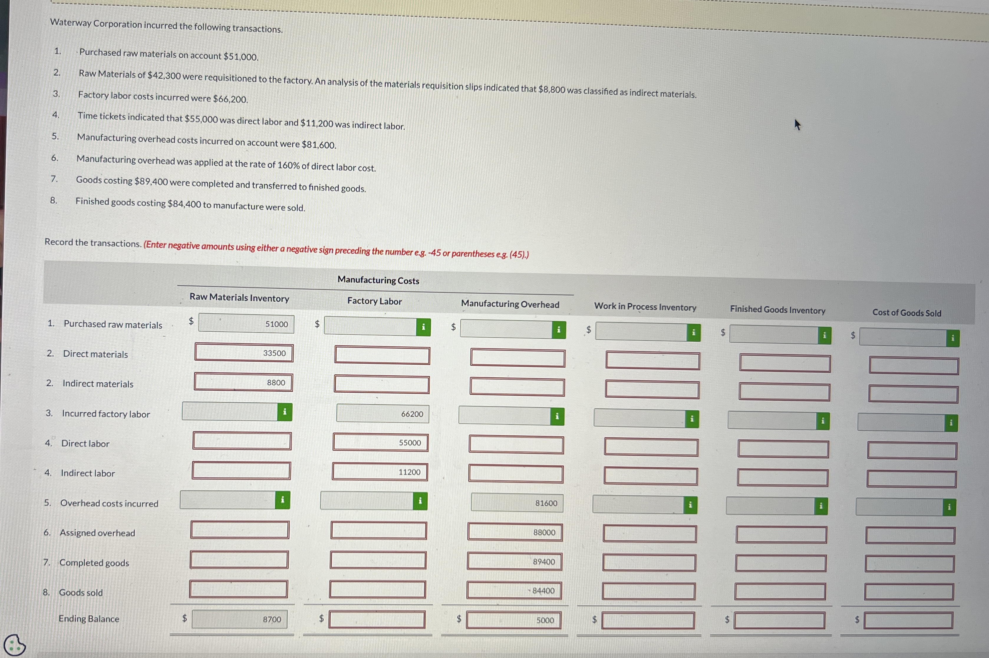Screen dimensions: 989x658
Task: Click Indirect materials Manufacturing Overhead input field
Action: [517, 387]
